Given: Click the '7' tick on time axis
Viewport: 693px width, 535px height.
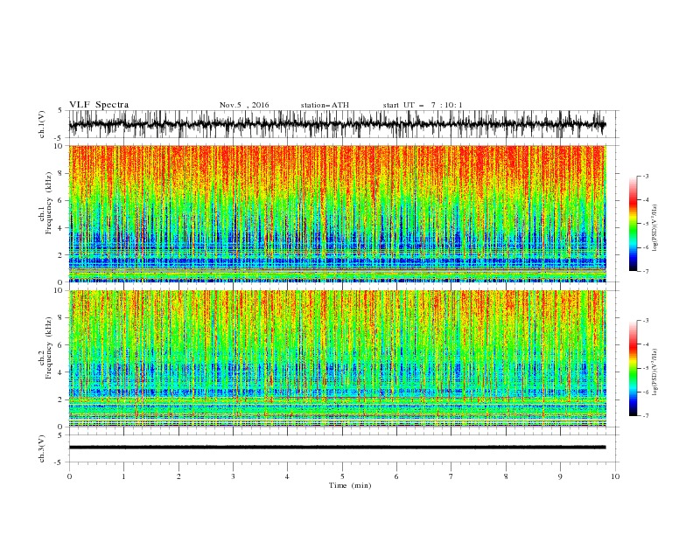Looking at the screenshot, I should 451,476.
